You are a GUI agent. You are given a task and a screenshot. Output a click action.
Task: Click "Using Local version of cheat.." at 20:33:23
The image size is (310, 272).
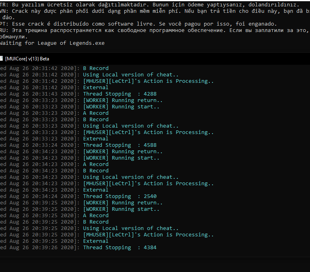[x=131, y=126]
